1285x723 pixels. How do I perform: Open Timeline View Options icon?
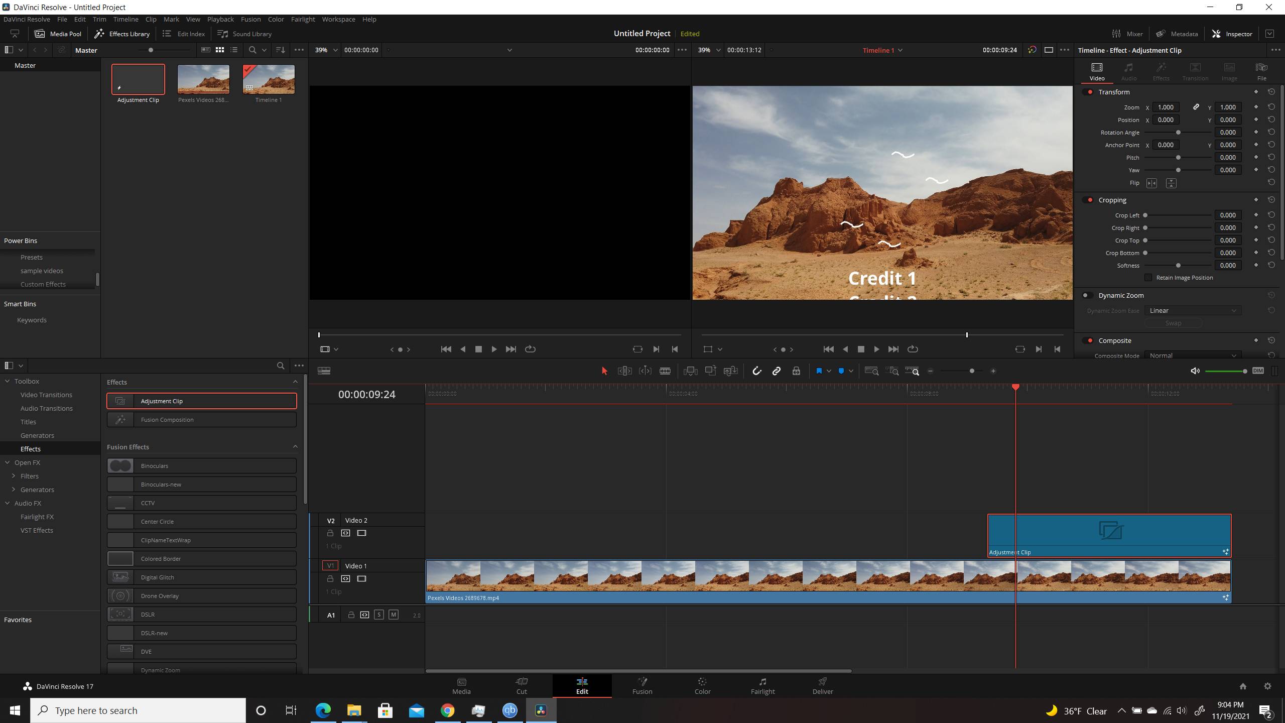click(324, 371)
